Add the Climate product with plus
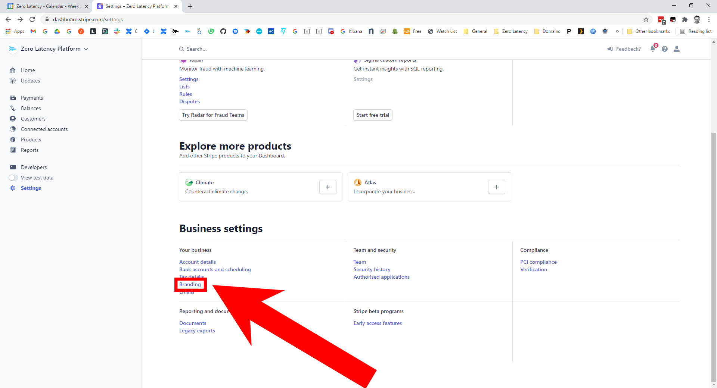This screenshot has width=717, height=388. click(328, 187)
